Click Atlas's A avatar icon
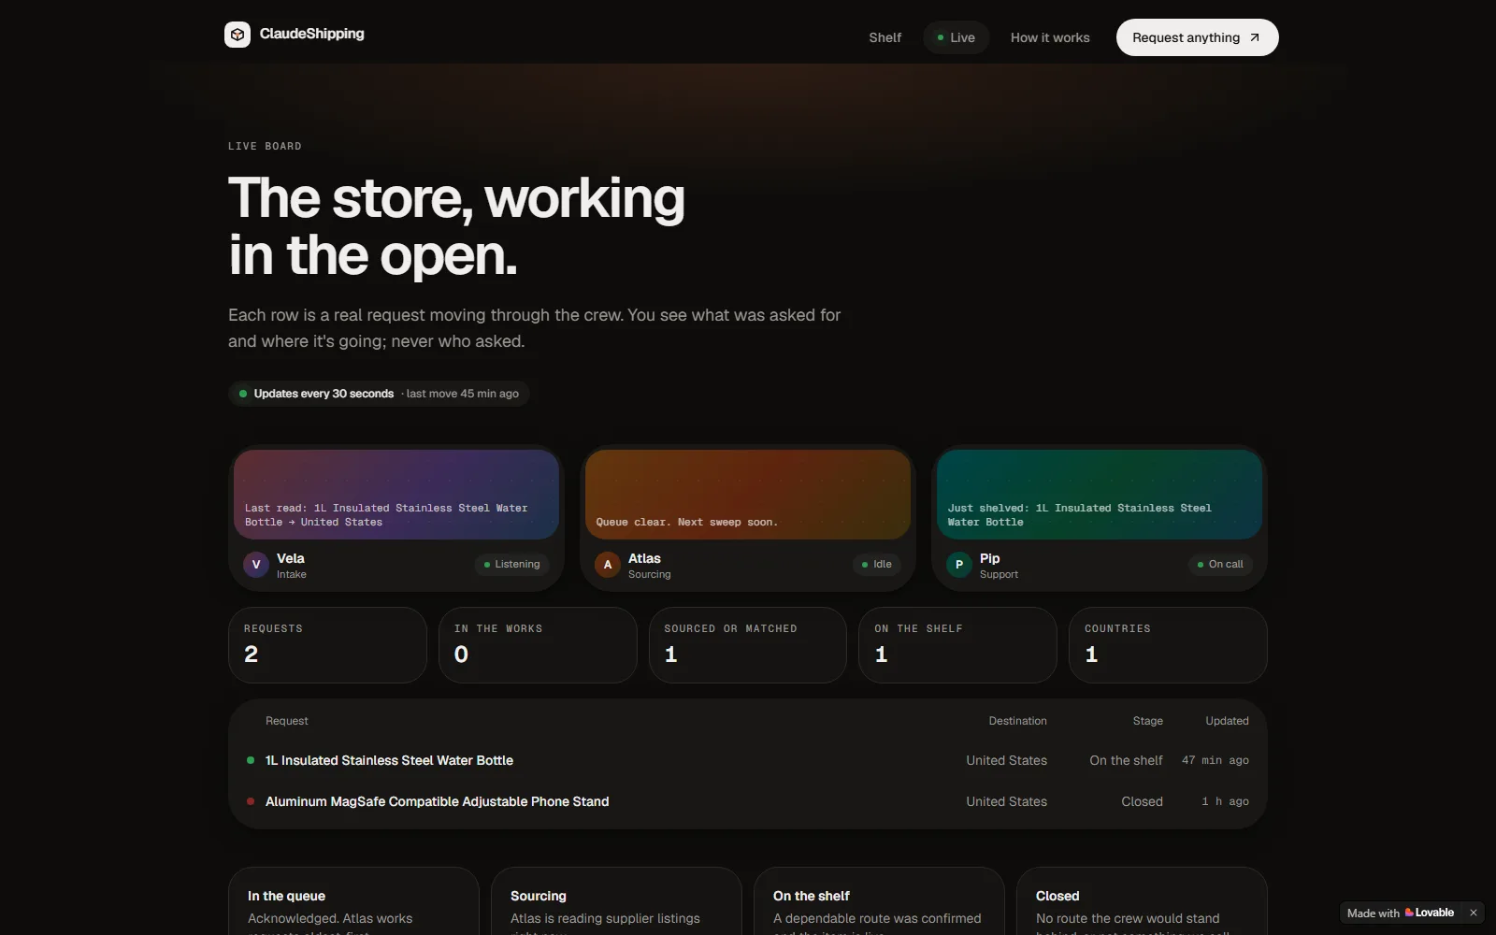The height and width of the screenshot is (935, 1496). coord(608,565)
